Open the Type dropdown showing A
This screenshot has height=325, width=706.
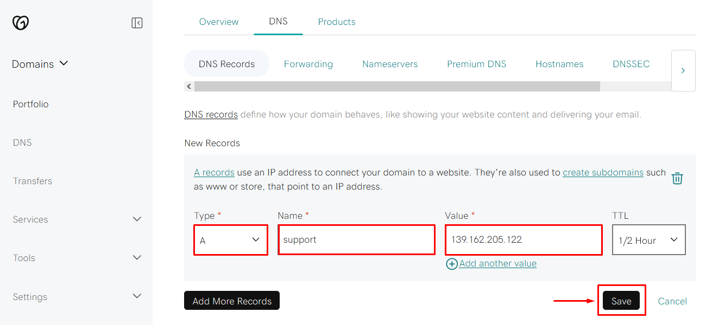(230, 239)
